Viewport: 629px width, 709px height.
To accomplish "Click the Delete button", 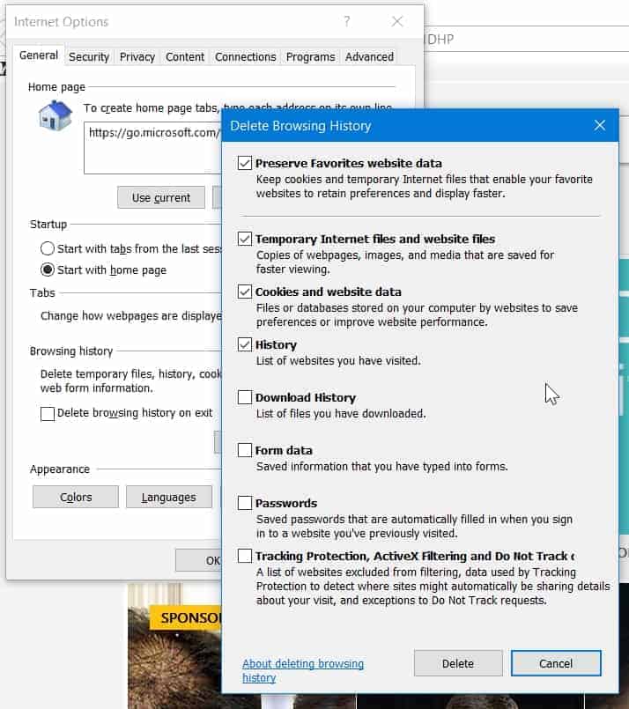I will click(458, 663).
